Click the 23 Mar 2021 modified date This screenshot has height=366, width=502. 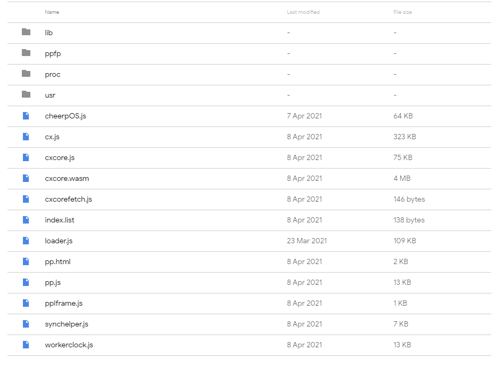click(x=307, y=241)
